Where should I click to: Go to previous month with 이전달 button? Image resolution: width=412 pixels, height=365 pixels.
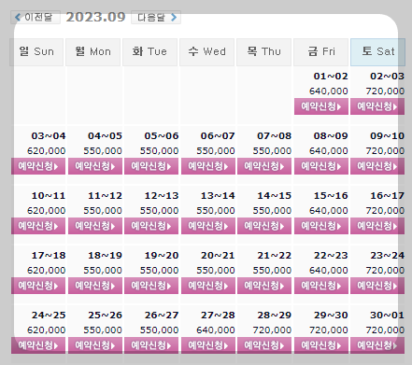[x=36, y=17]
